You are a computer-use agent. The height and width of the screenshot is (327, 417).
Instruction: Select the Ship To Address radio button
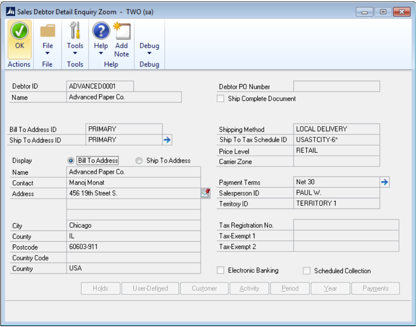click(139, 161)
